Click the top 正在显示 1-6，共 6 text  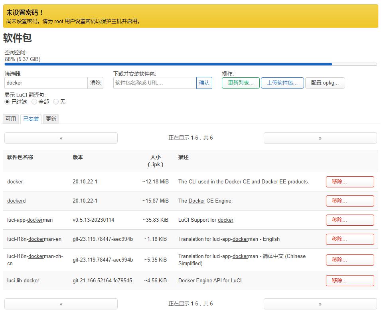pos(191,138)
